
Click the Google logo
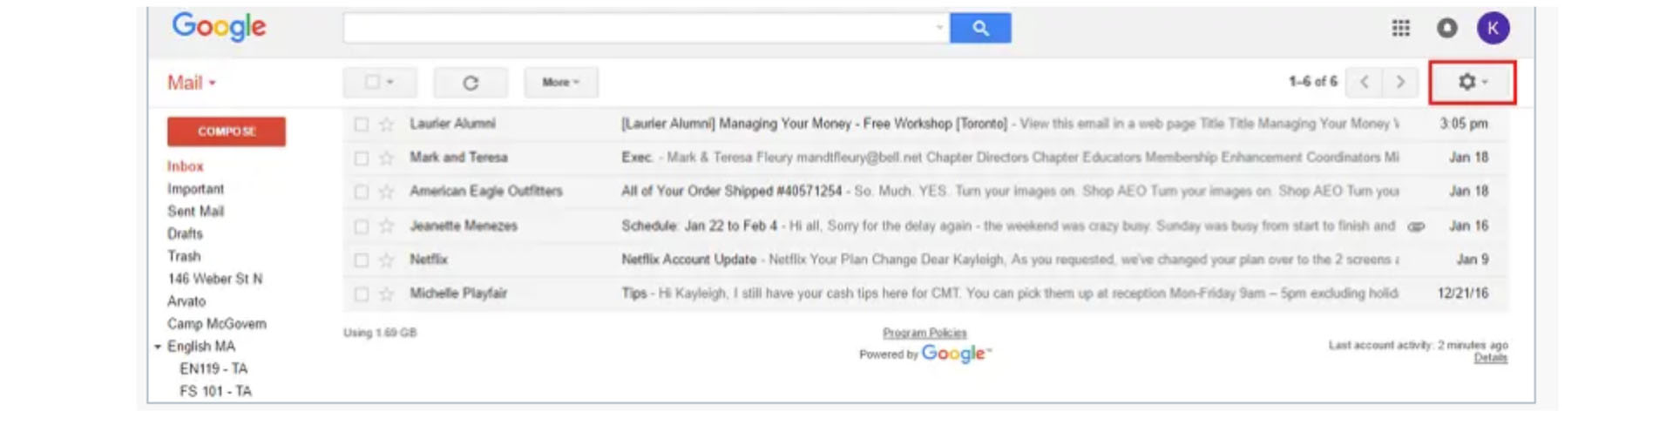click(219, 27)
